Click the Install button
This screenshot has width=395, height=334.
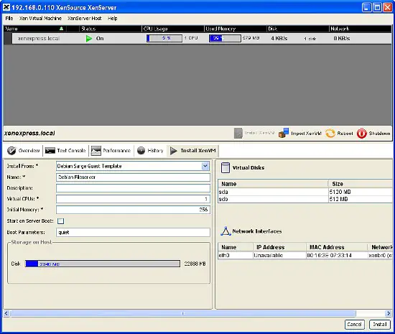coord(380,325)
